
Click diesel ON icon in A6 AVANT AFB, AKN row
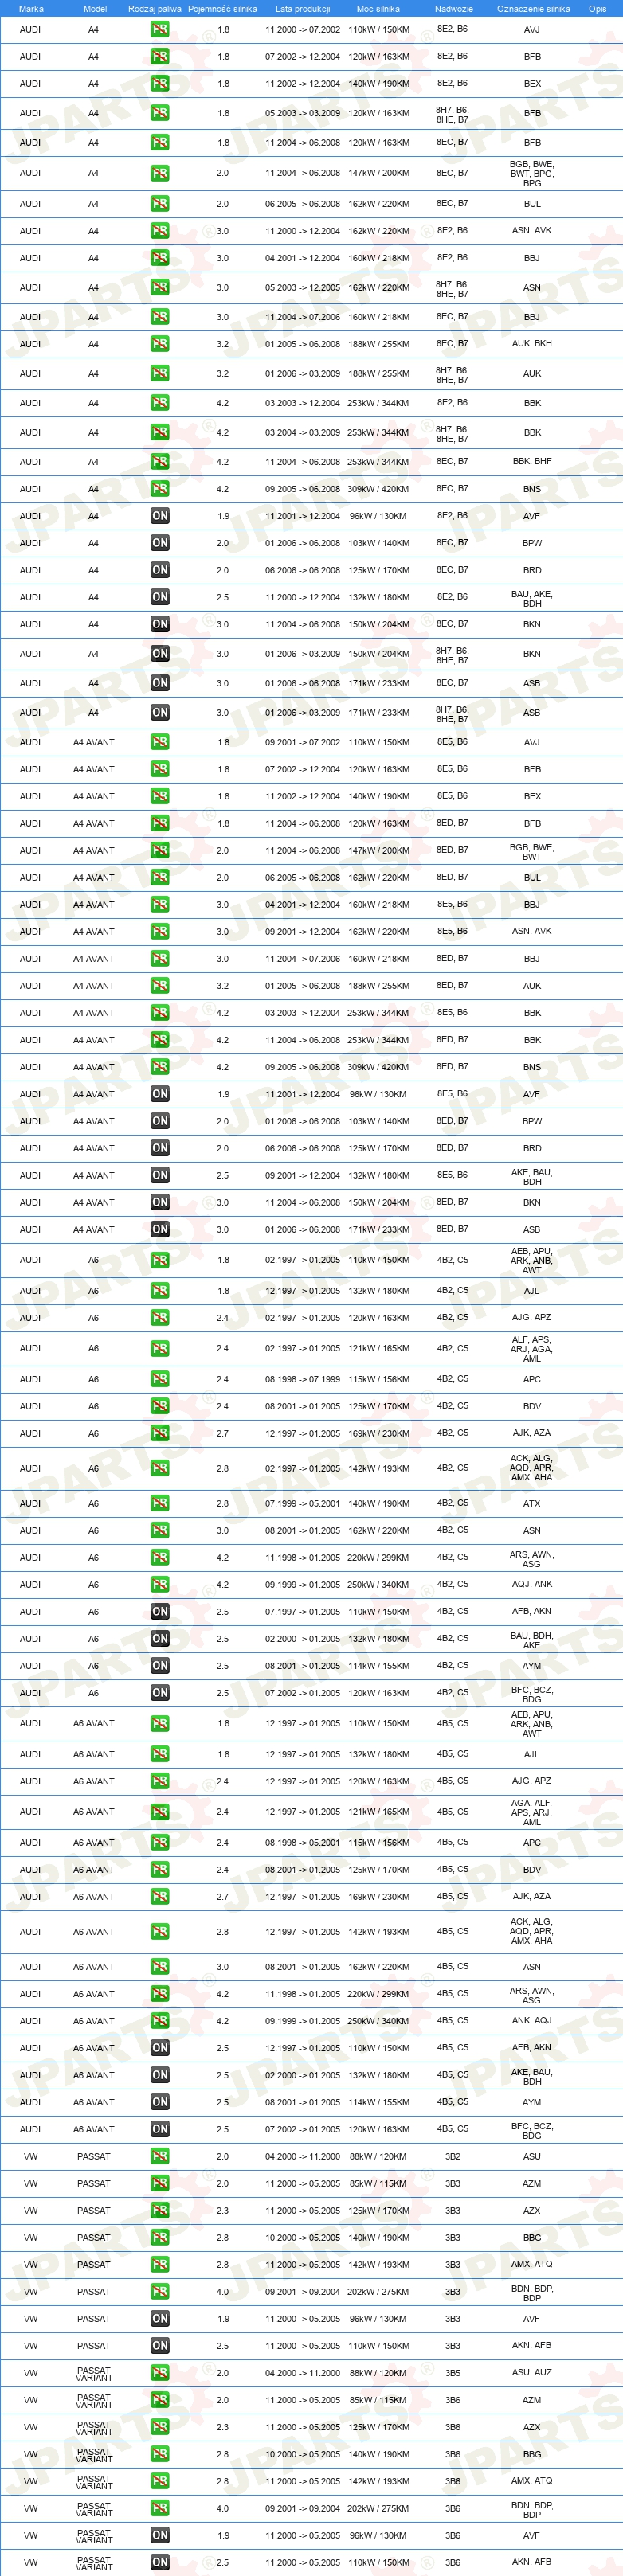(x=160, y=2048)
